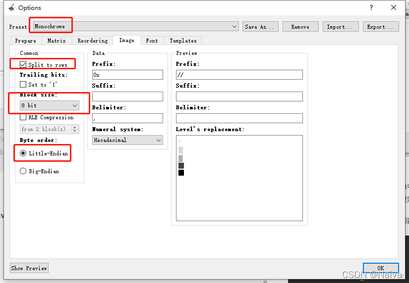This screenshot has height=283, width=409.
Task: Click the Export... button
Action: point(381,27)
